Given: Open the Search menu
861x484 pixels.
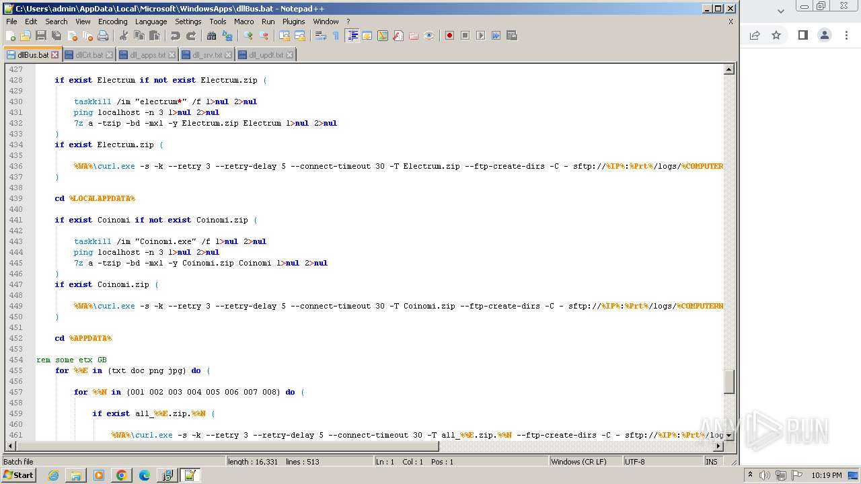Looking at the screenshot, I should 57,22.
